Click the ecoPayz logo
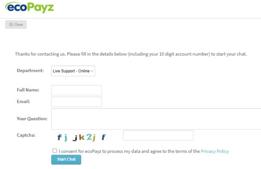The width and height of the screenshot is (261, 169). point(30,7)
